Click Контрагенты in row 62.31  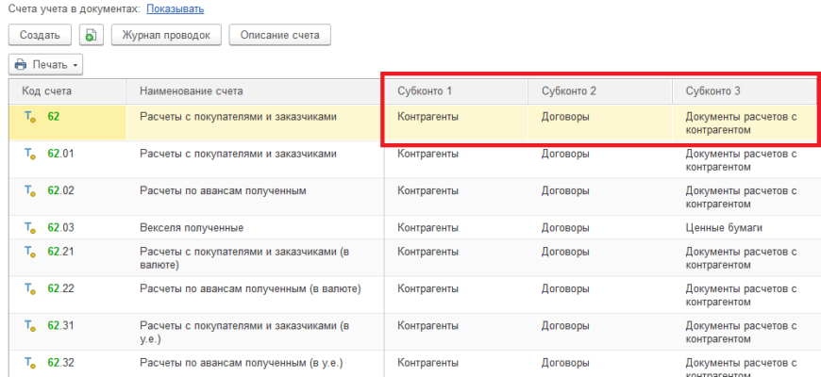[427, 326]
